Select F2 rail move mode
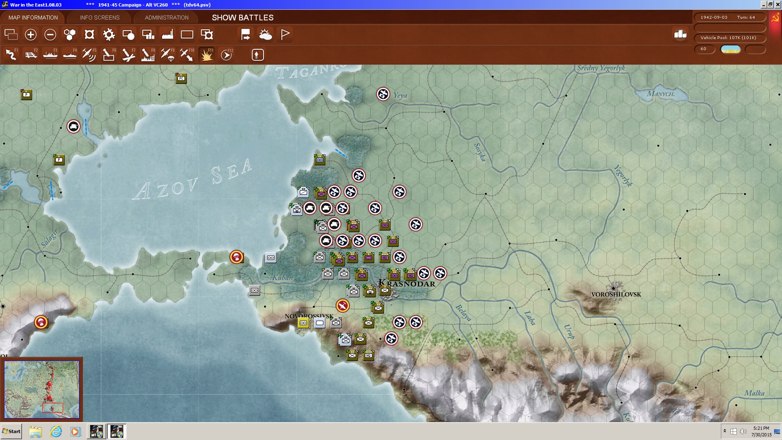 31,55
